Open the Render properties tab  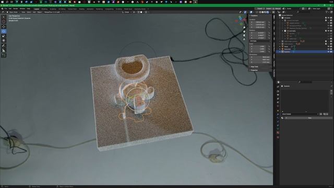coord(278,91)
